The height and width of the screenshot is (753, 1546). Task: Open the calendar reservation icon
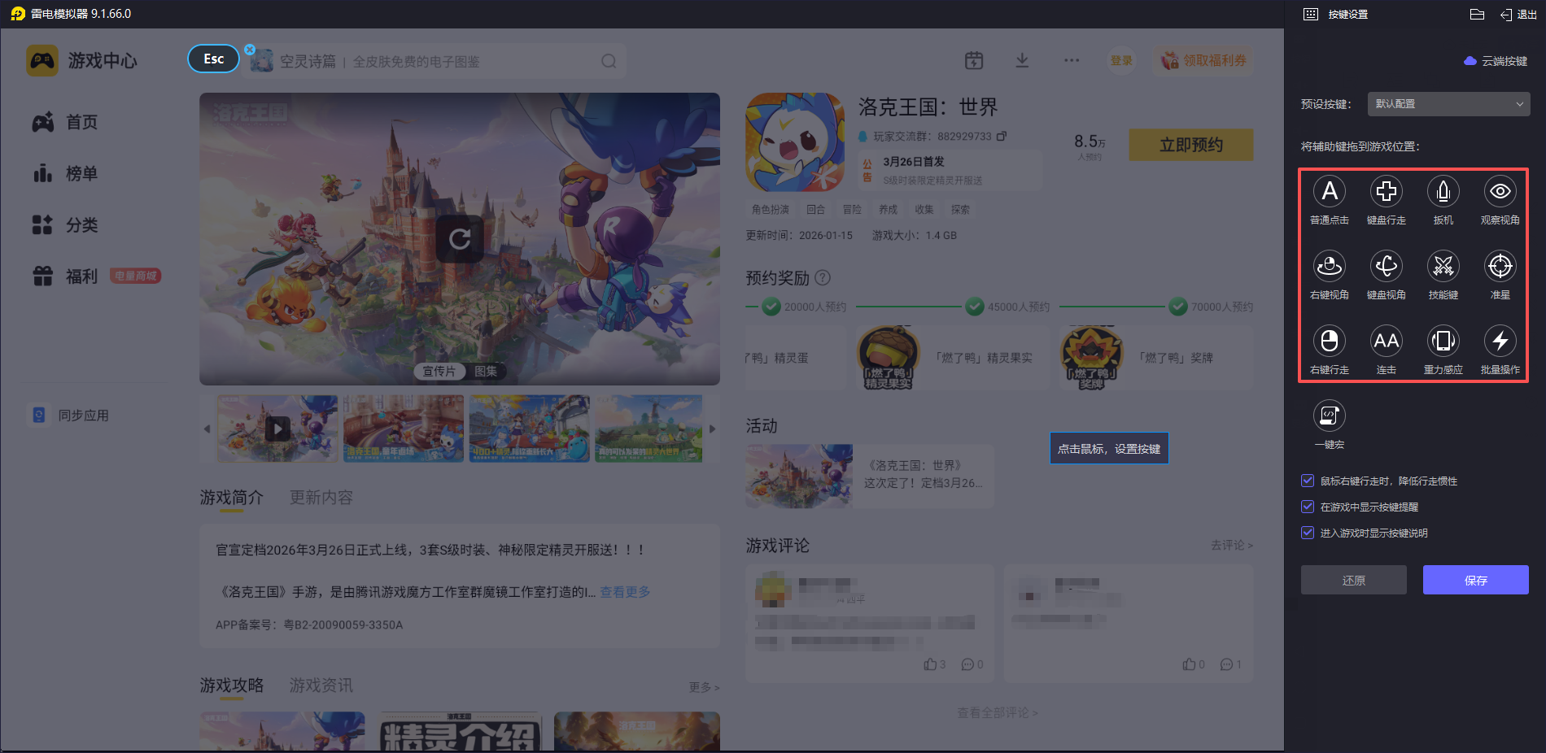click(974, 60)
